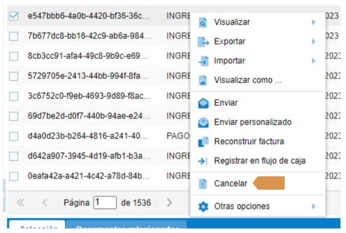346x233 pixels.
Task: Click the Reconstruir factura copy icon
Action: 203,142
